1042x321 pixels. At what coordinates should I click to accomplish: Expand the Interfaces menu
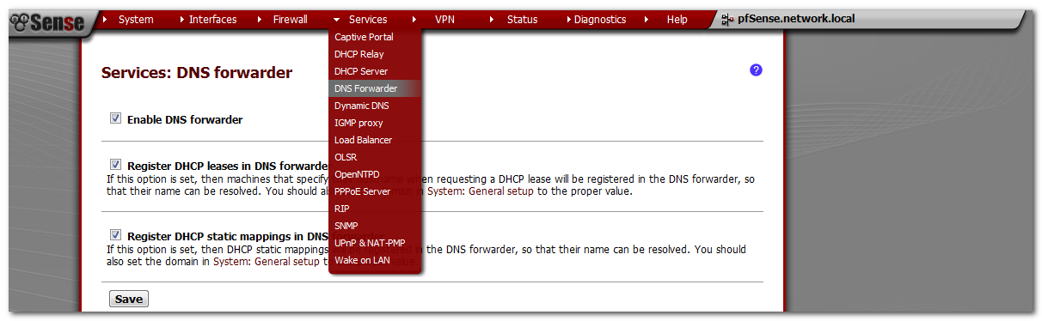point(212,20)
